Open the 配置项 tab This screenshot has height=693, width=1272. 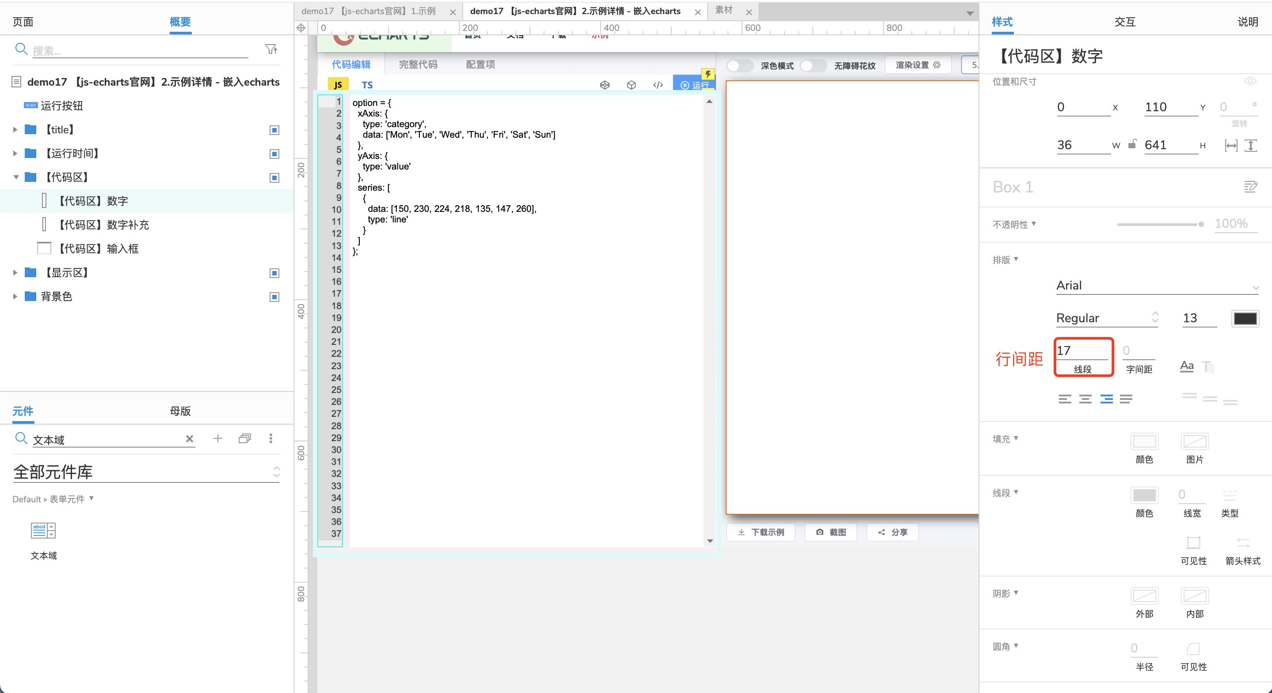pos(480,64)
